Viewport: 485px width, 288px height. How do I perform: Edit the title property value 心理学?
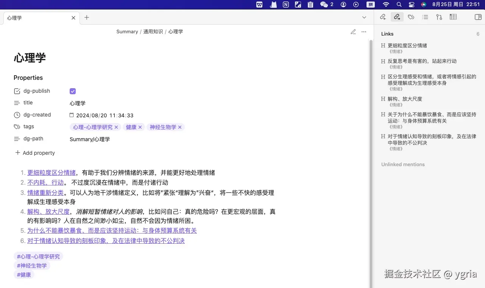pyautogui.click(x=78, y=103)
